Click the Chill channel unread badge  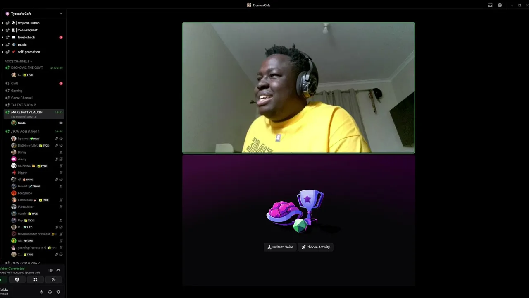coord(61,83)
